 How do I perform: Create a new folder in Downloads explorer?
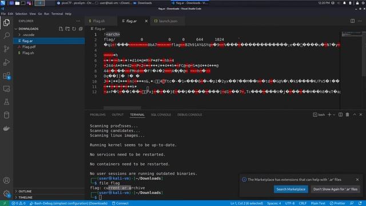click(x=67, y=29)
